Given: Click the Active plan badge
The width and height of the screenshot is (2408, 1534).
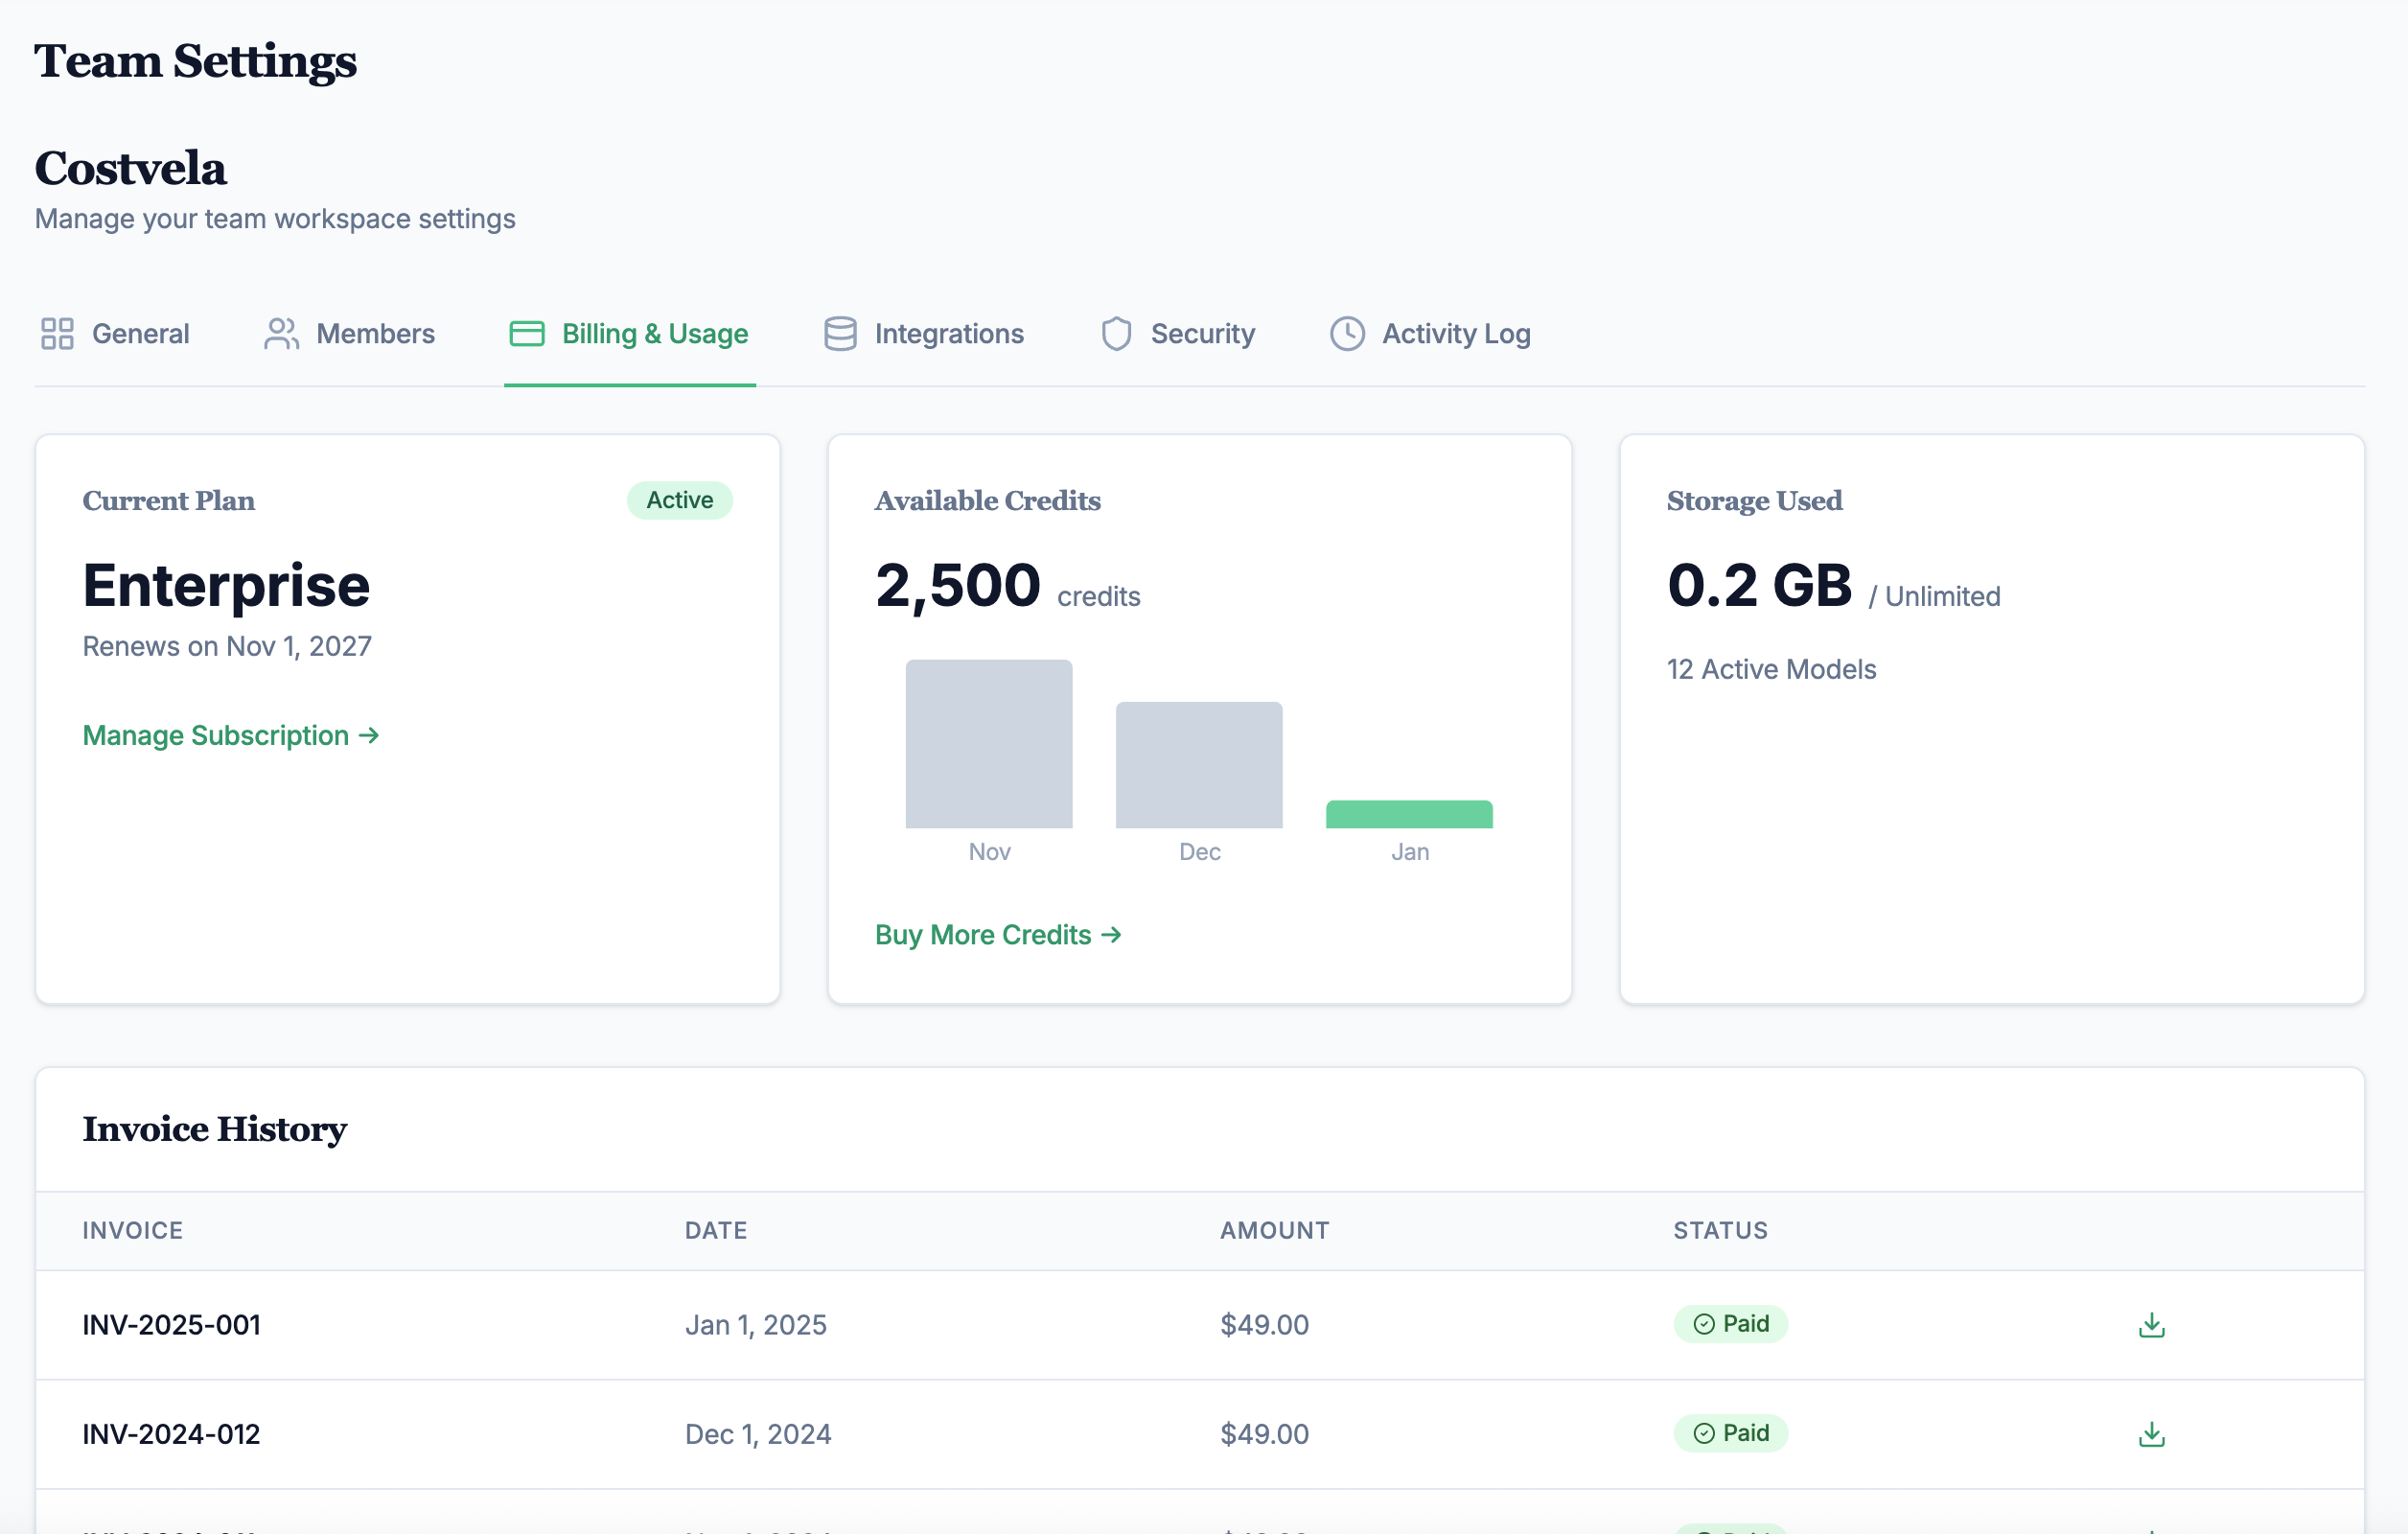Looking at the screenshot, I should [x=679, y=500].
